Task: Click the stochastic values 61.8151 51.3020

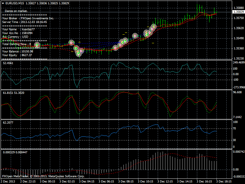Action: click(13, 93)
